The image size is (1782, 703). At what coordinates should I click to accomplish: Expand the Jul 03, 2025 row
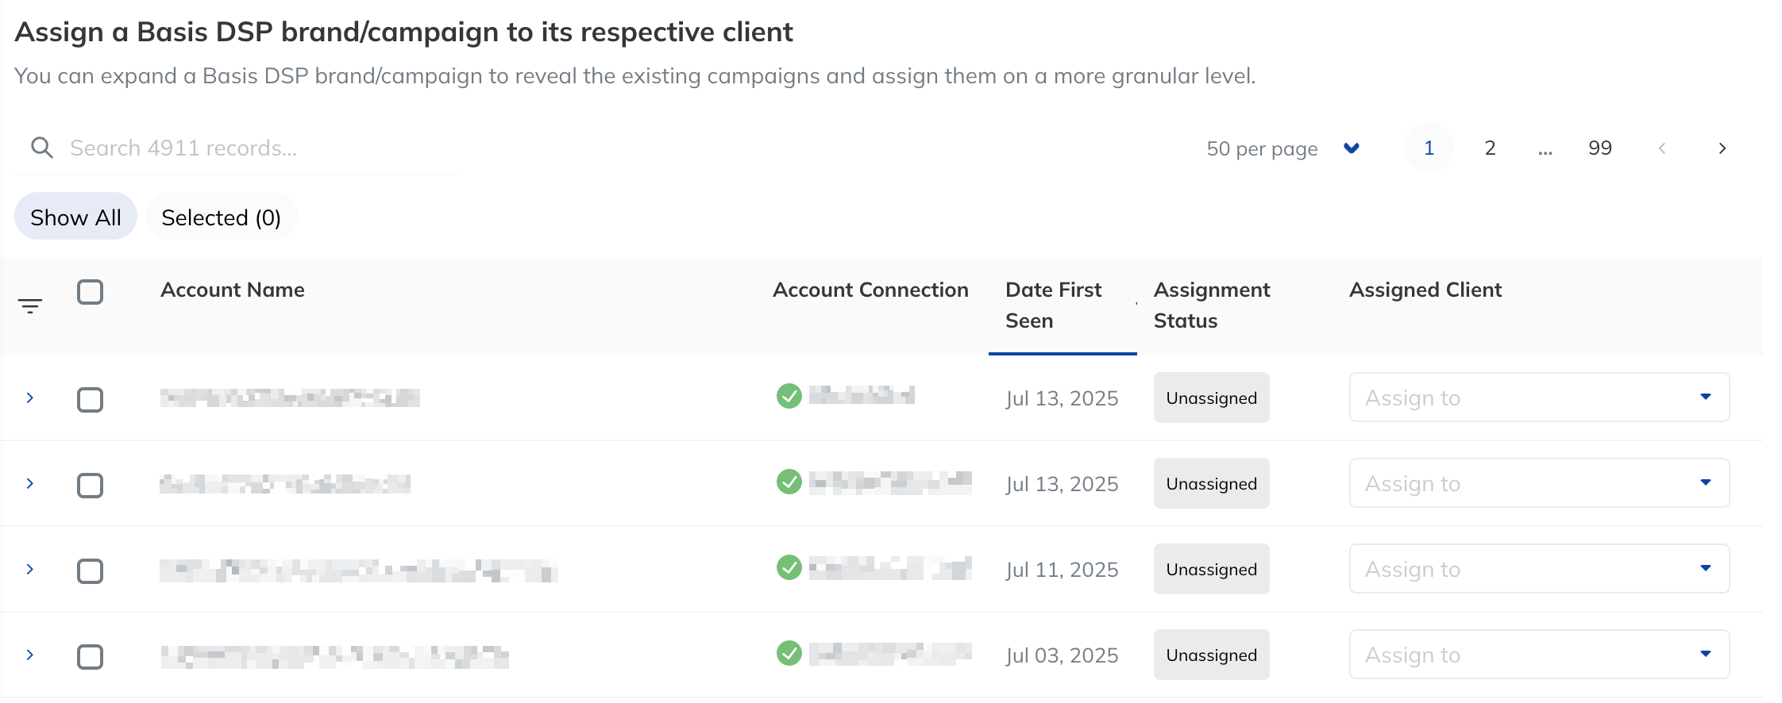click(x=30, y=655)
